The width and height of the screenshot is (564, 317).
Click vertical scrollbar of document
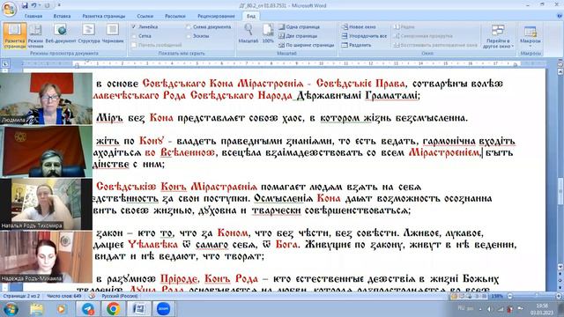[560, 169]
